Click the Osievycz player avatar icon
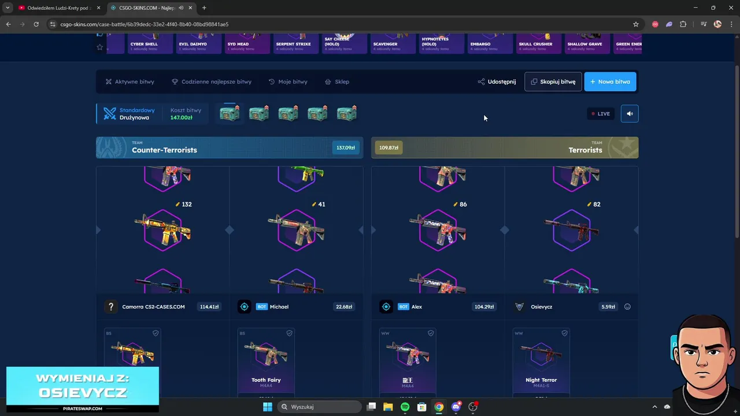Screen dimensions: 740x416 [x=519, y=307]
